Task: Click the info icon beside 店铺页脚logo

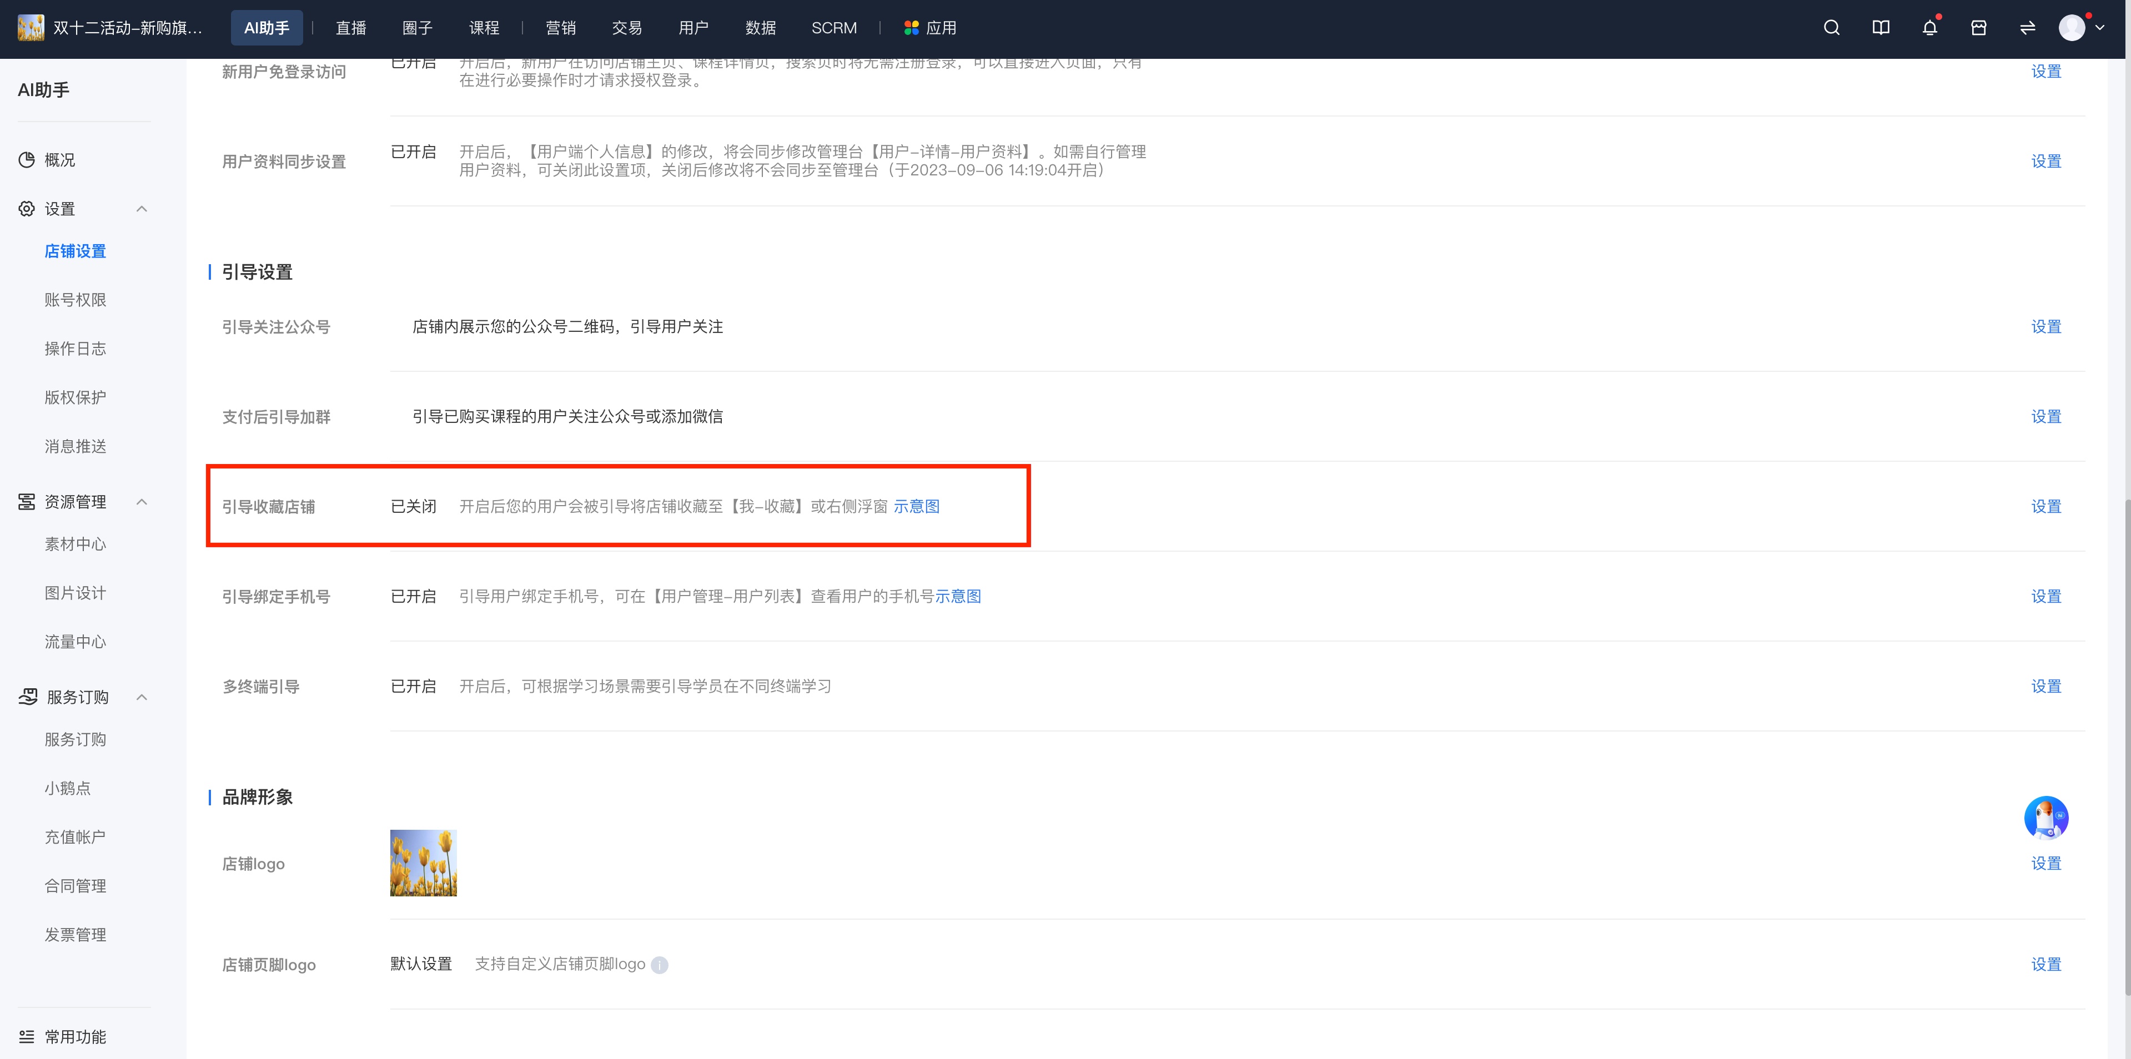Action: [659, 965]
